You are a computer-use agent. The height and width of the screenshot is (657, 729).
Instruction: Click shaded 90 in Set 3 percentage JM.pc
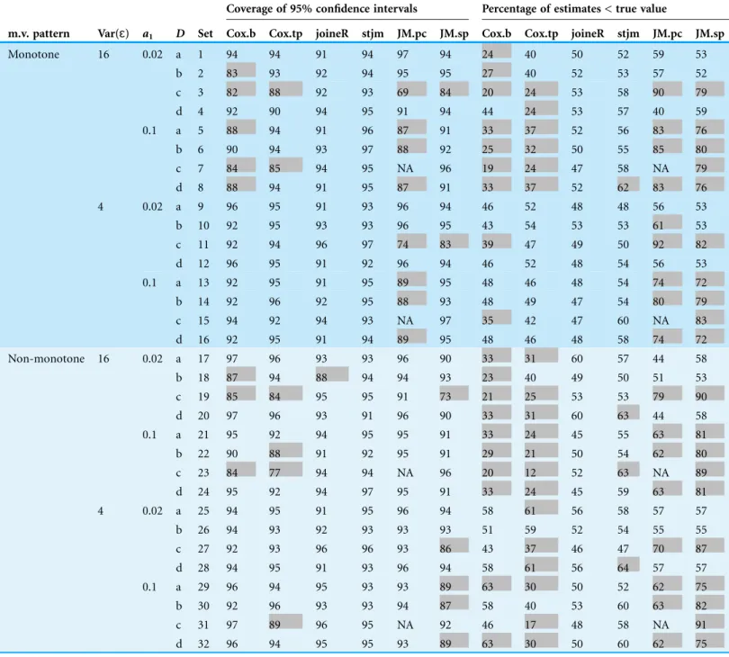pyautogui.click(x=667, y=89)
